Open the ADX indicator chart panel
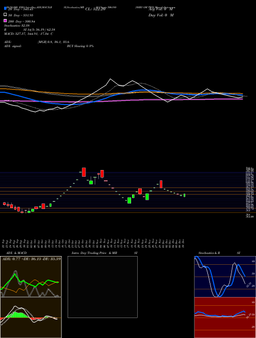Image resolution: width=256 pixels, height=338 pixels. click(x=31, y=277)
